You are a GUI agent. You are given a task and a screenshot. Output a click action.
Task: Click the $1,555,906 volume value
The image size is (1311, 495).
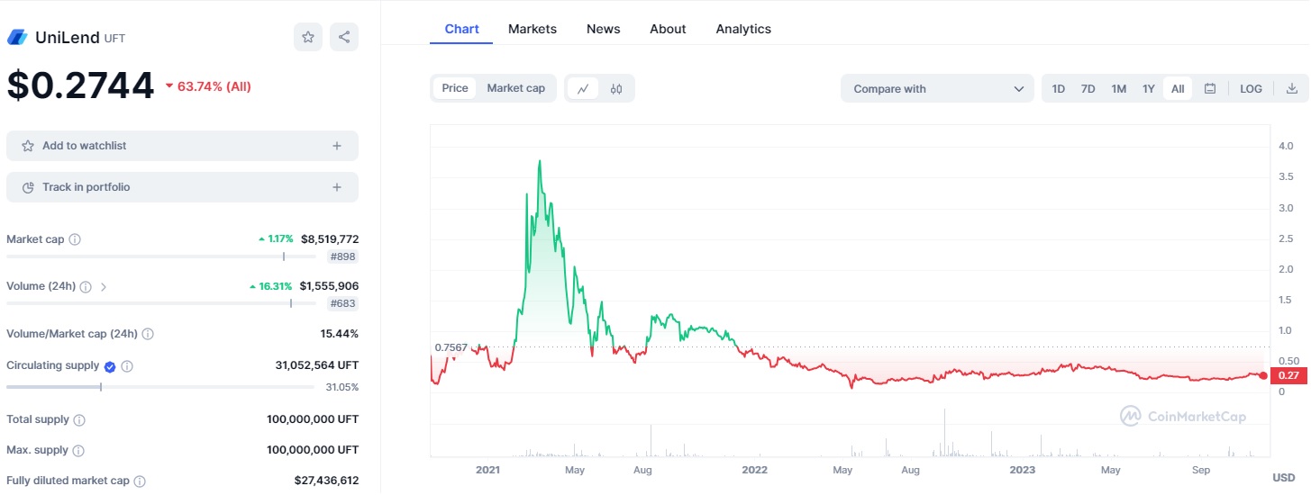pos(330,286)
